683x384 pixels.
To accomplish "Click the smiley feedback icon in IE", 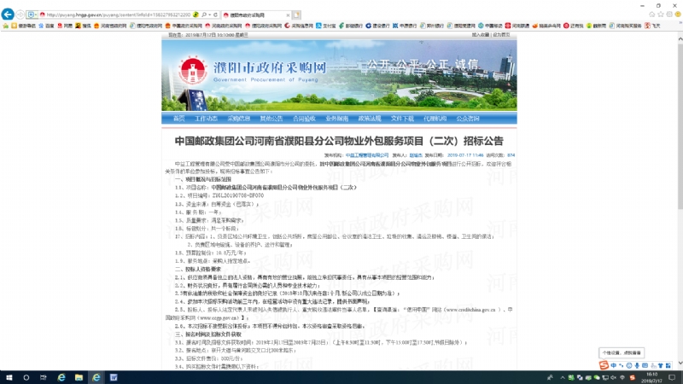I will [x=678, y=15].
